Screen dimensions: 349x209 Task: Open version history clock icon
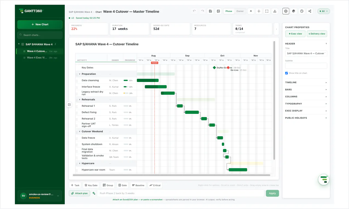(302, 11)
